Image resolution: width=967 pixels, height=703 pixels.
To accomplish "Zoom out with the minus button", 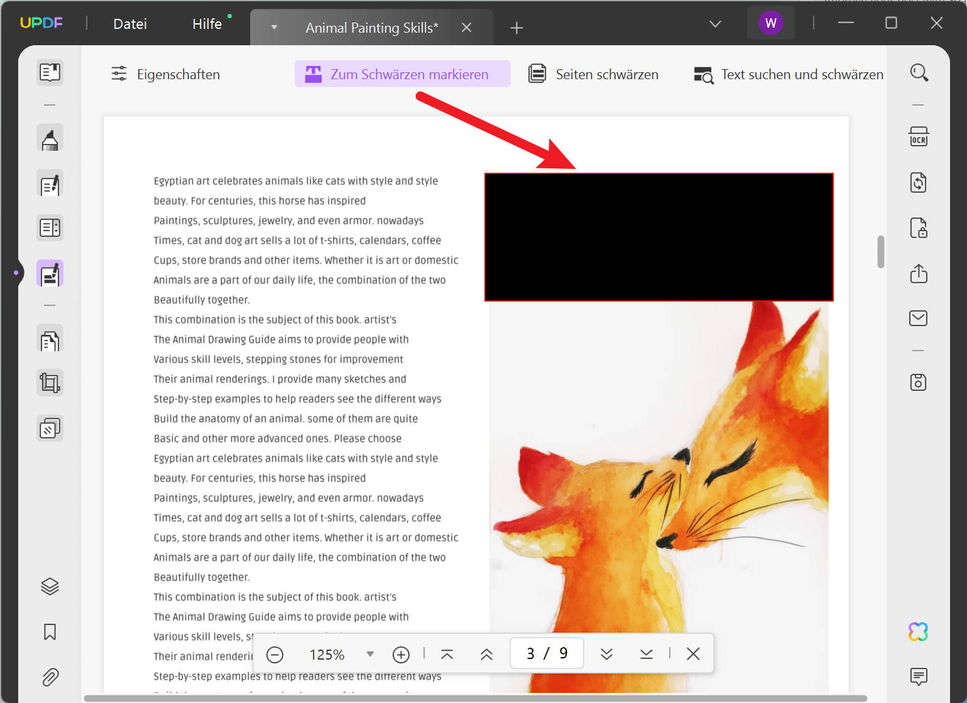I will [275, 655].
